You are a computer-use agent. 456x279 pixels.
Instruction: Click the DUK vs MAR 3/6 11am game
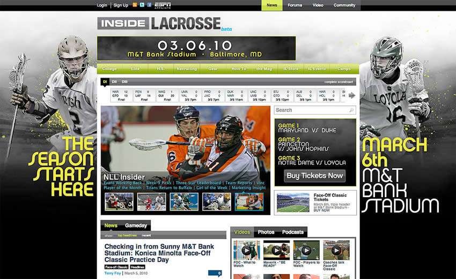tap(236, 95)
